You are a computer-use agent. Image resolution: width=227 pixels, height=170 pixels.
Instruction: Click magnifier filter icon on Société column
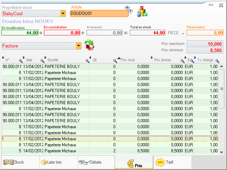(x=88, y=61)
